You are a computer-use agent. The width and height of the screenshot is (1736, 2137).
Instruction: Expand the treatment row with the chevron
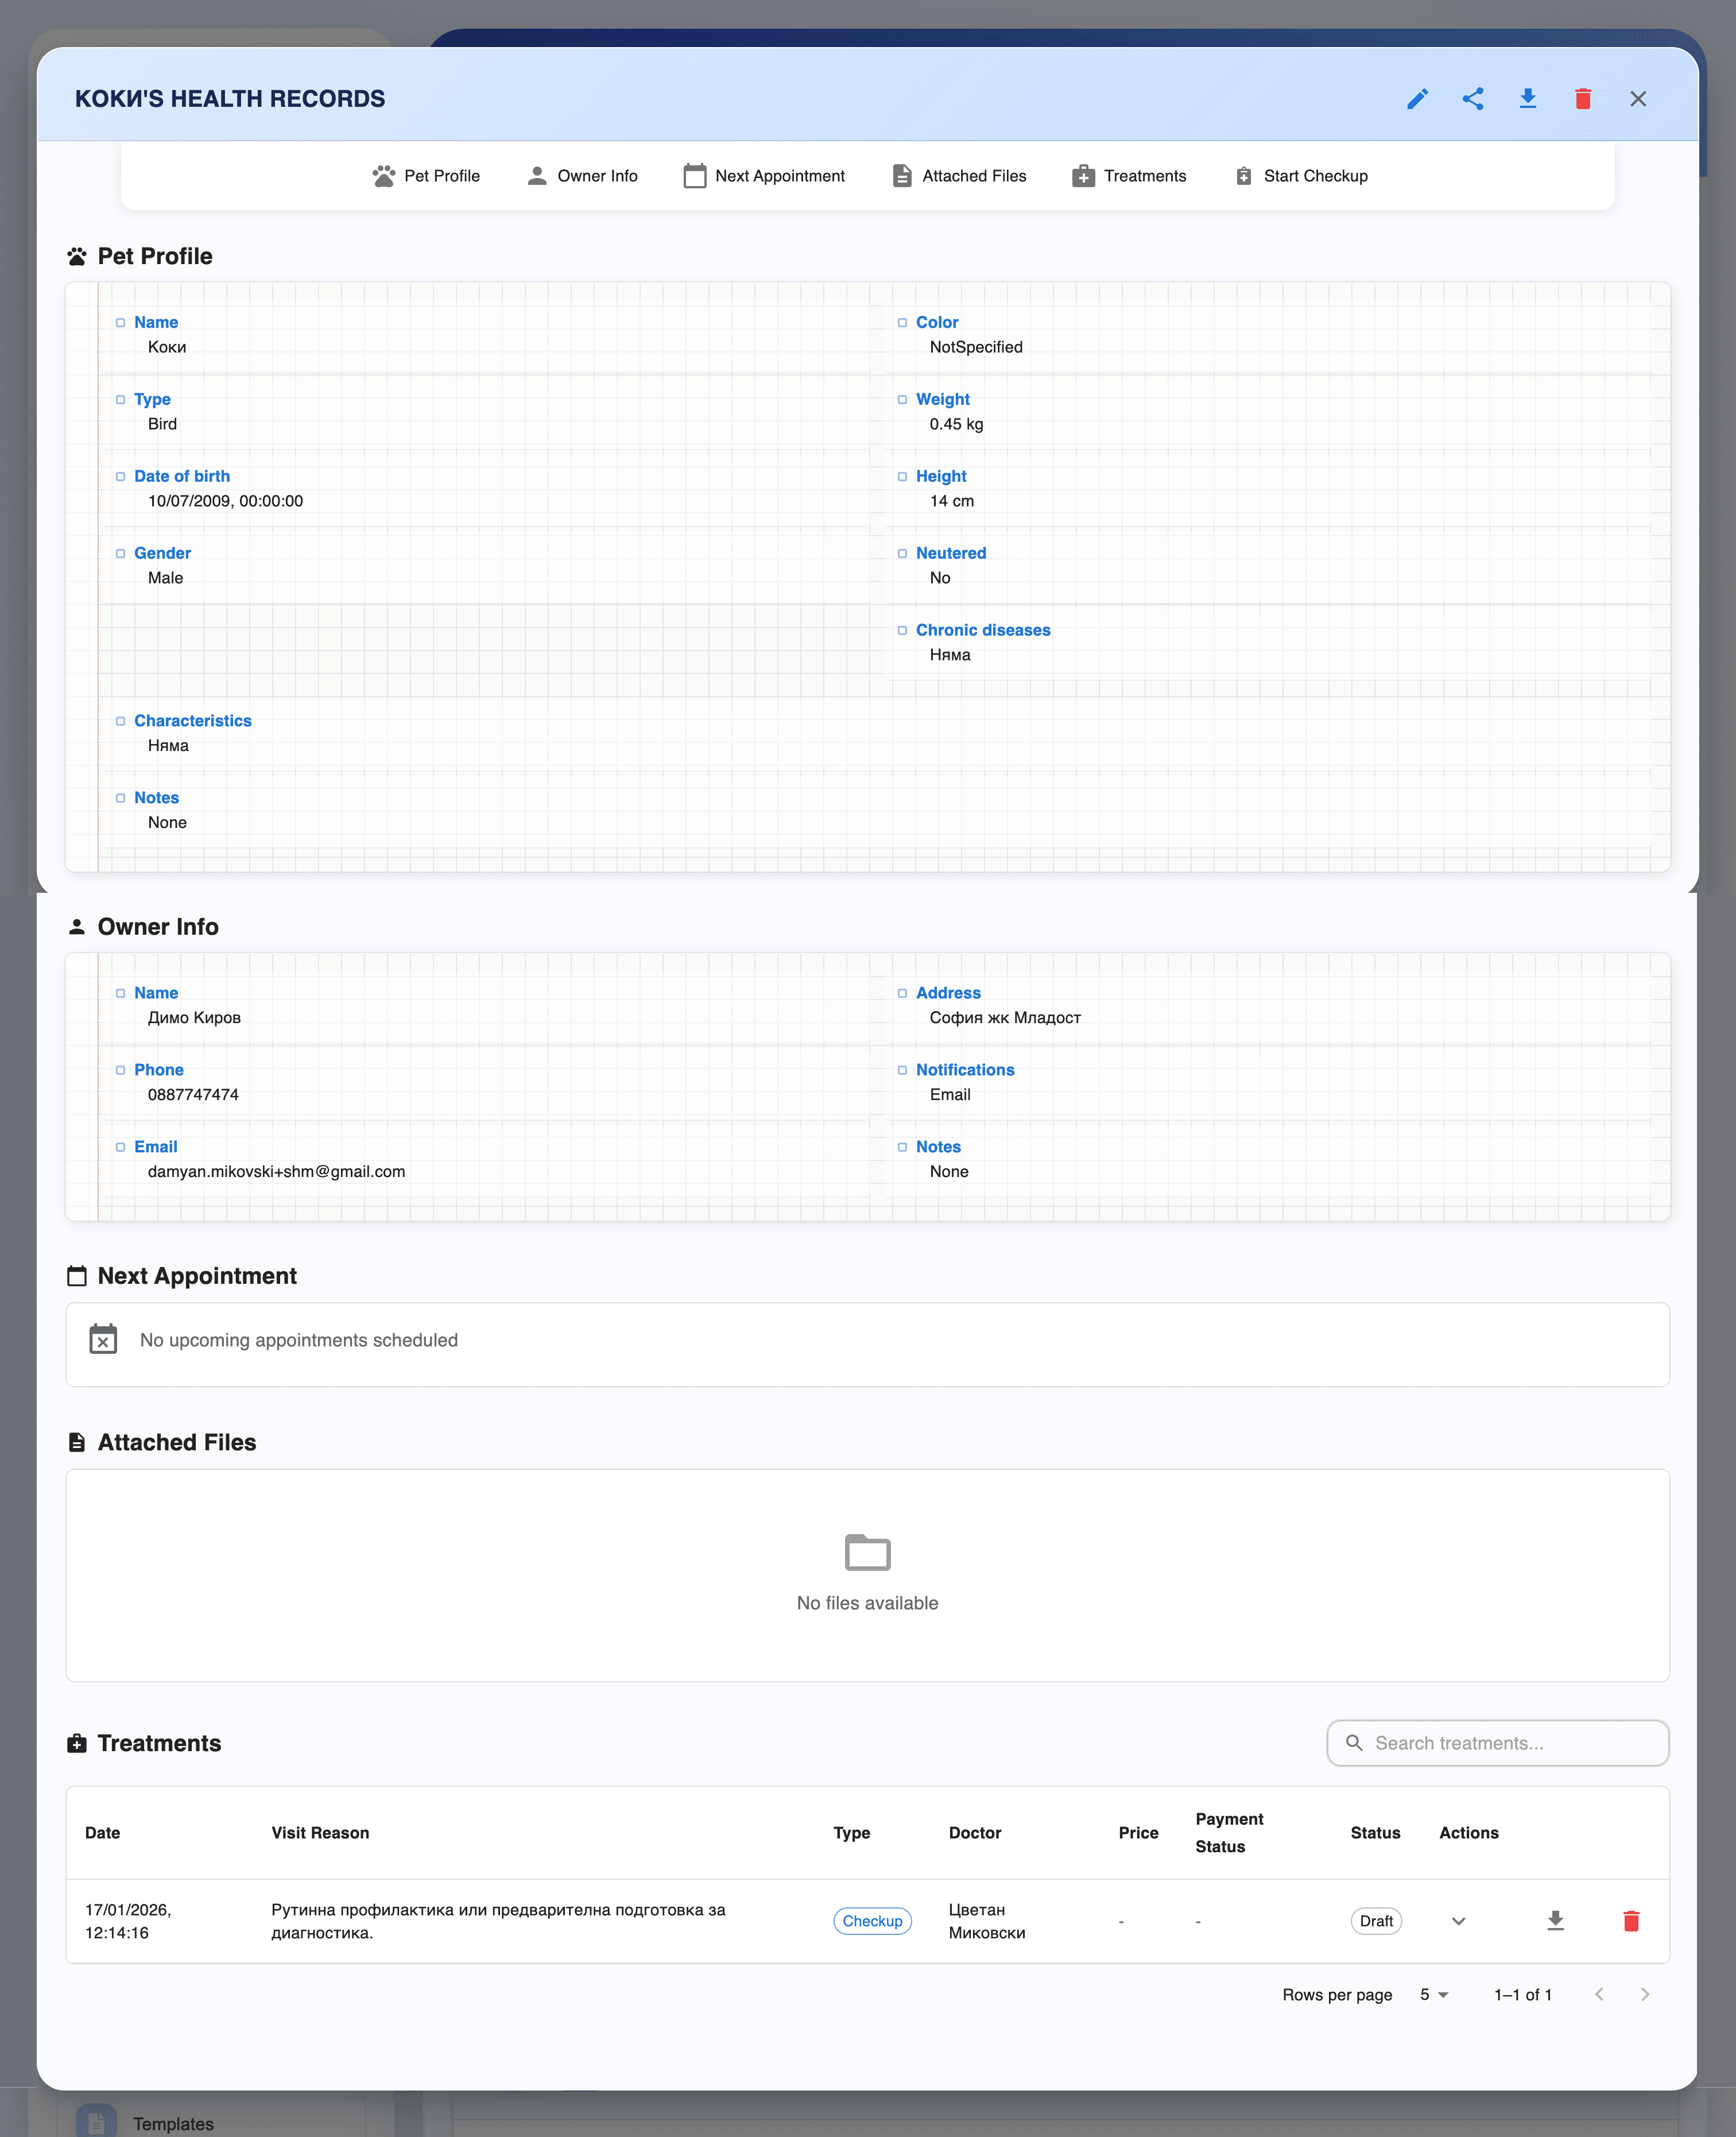coord(1458,1921)
